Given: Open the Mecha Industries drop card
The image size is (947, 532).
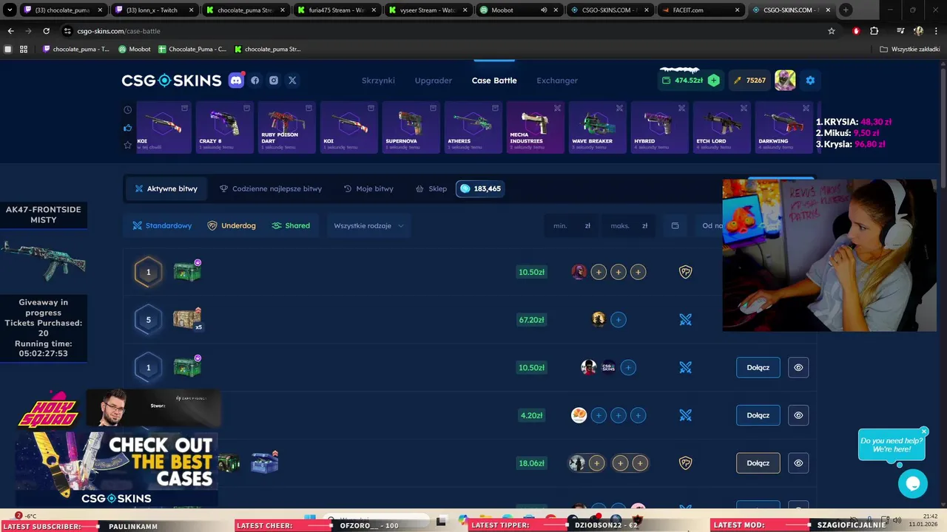Looking at the screenshot, I should 535,127.
